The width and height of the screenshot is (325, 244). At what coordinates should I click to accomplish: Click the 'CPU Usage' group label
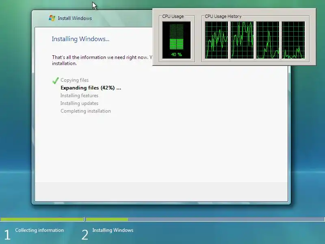coord(173,16)
